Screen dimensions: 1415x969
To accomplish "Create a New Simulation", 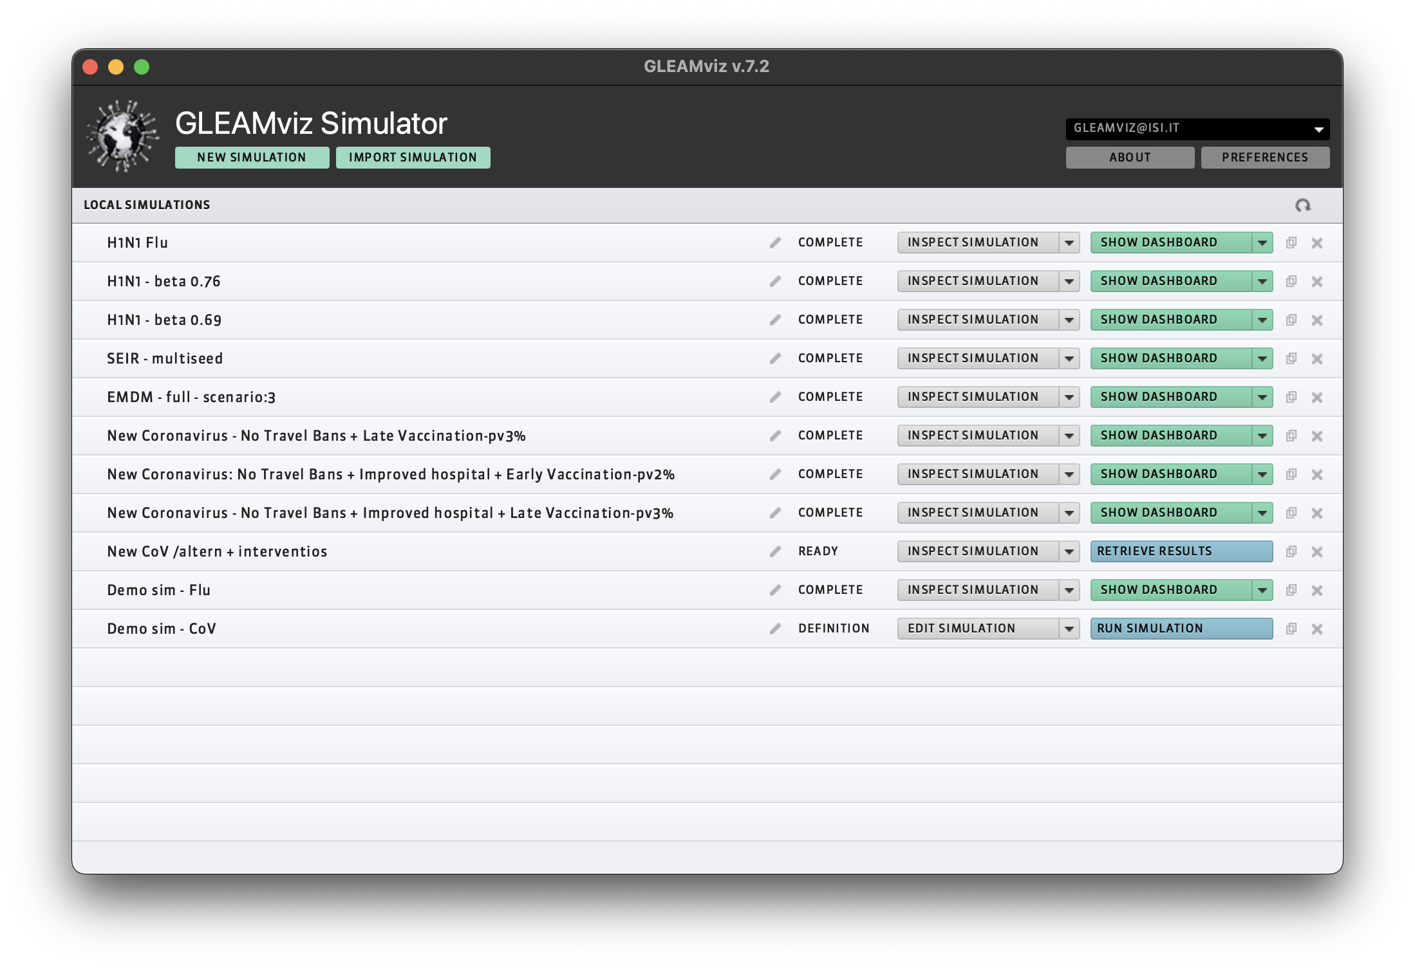I will [x=252, y=158].
